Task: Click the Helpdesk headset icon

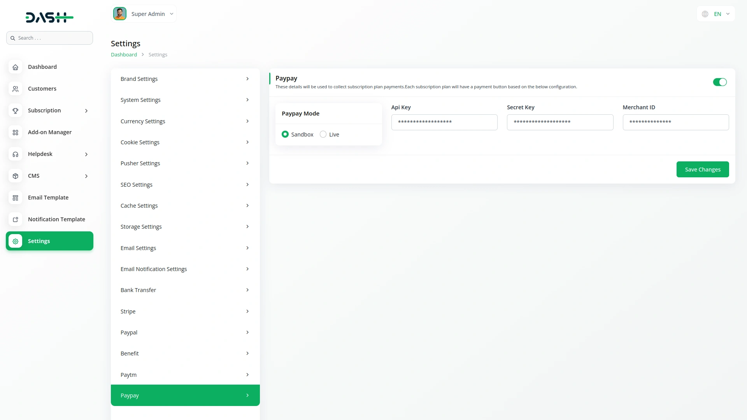Action: click(x=15, y=154)
